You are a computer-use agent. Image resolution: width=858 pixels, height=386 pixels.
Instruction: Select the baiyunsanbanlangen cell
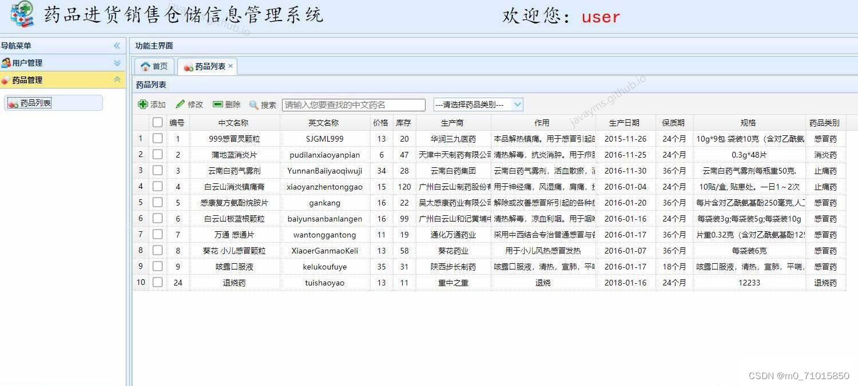tap(324, 219)
